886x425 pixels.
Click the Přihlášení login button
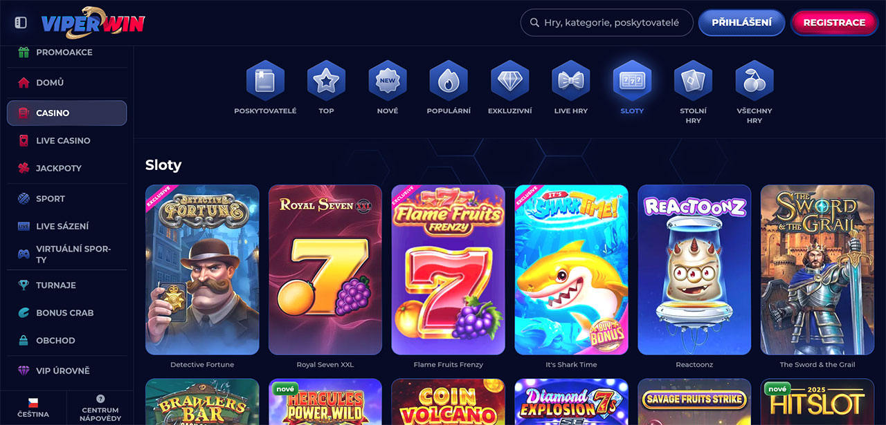click(x=741, y=22)
